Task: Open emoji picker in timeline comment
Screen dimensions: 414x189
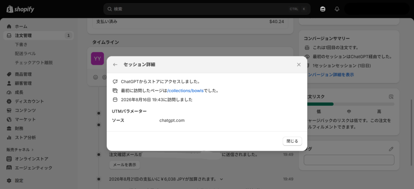Action: pos(95,77)
